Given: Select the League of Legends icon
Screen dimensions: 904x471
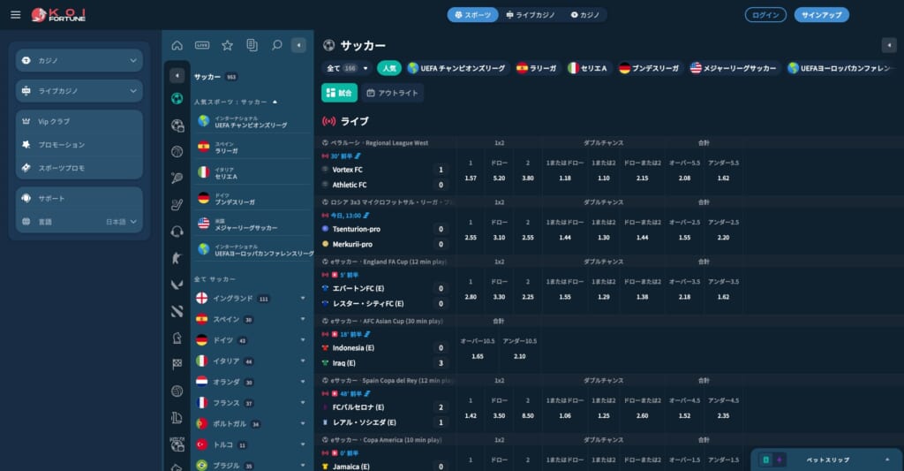Looking at the screenshot, I should click(177, 417).
